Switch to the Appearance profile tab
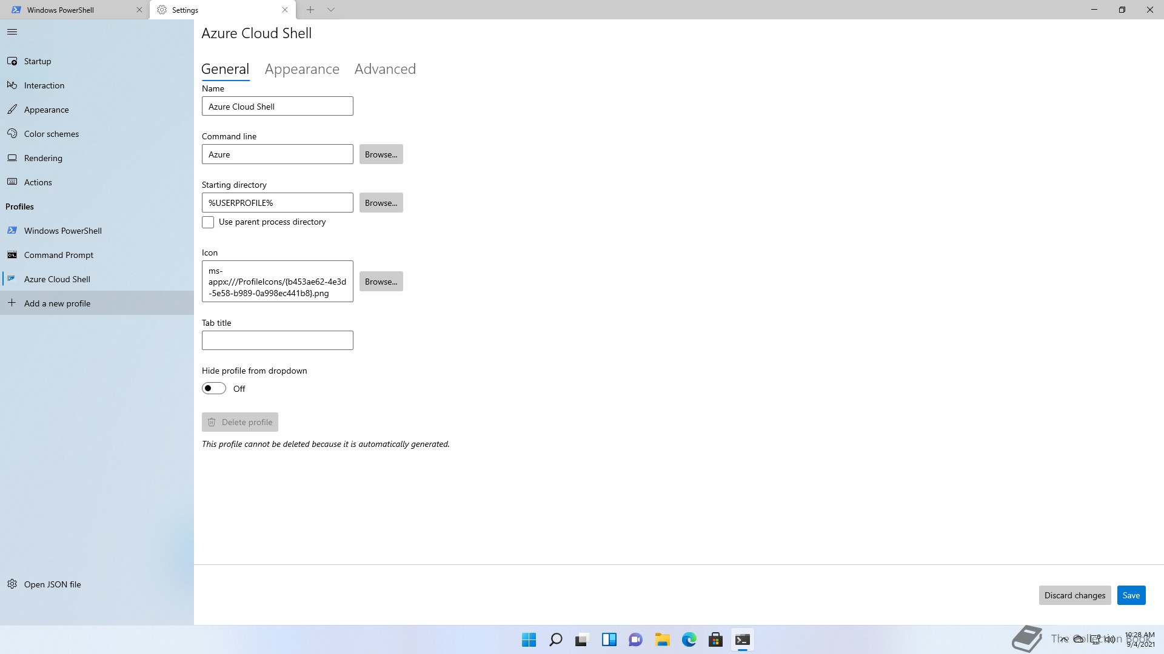Screen dimensions: 1164x654 pos(302,69)
